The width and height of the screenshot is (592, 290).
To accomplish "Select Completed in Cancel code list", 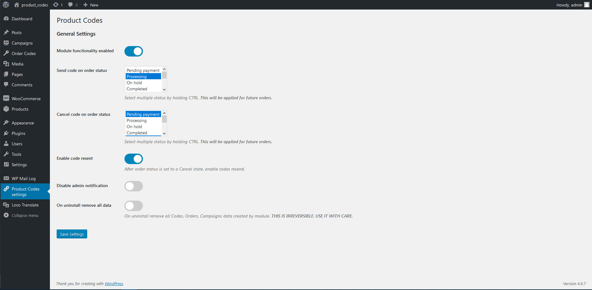I will [x=143, y=133].
